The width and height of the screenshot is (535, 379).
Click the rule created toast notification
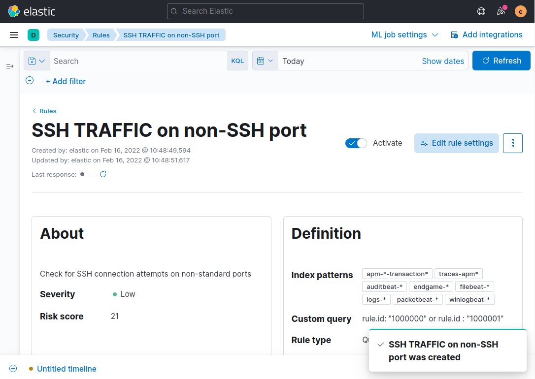[448, 350]
